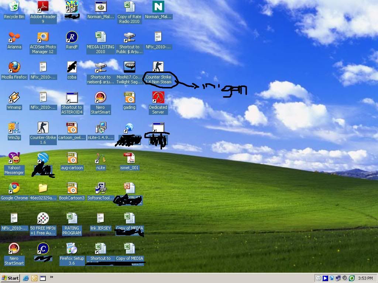378x283 pixels.
Task: Click the Shortcut to nielsen$ arju... icon
Action: click(100, 73)
